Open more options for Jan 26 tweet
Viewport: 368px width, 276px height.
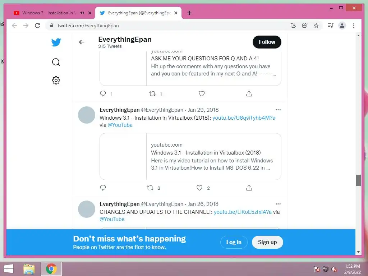278,204
